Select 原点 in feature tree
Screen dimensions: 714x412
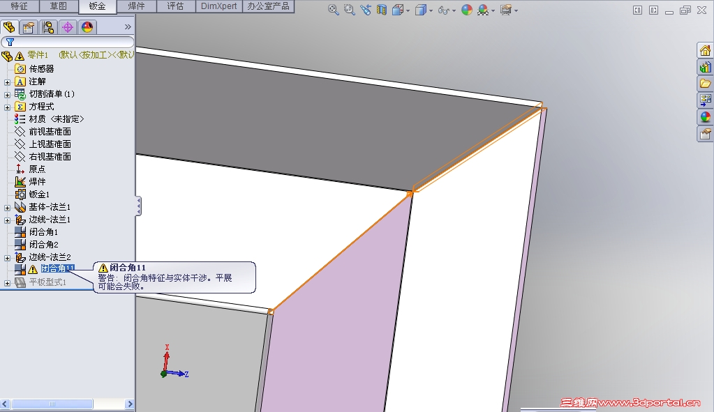[37, 169]
